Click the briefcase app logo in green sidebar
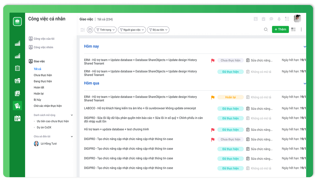 coord(17,21)
